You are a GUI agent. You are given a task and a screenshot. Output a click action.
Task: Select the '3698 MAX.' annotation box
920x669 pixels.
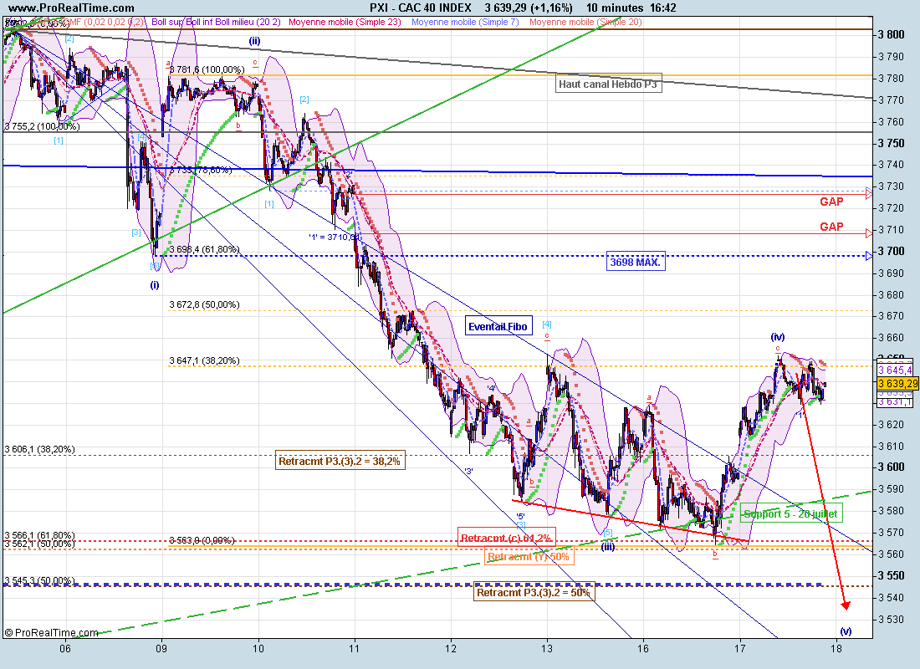pyautogui.click(x=636, y=263)
